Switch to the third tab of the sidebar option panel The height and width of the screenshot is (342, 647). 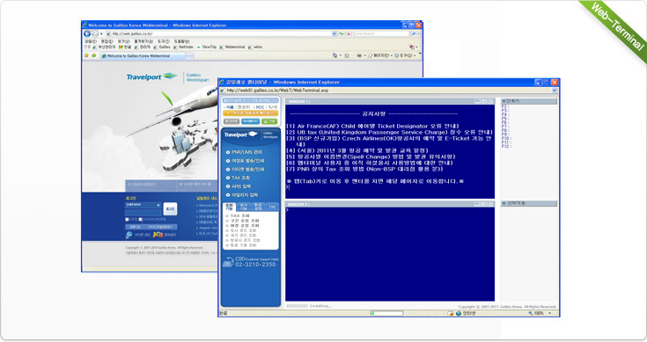tap(258, 207)
